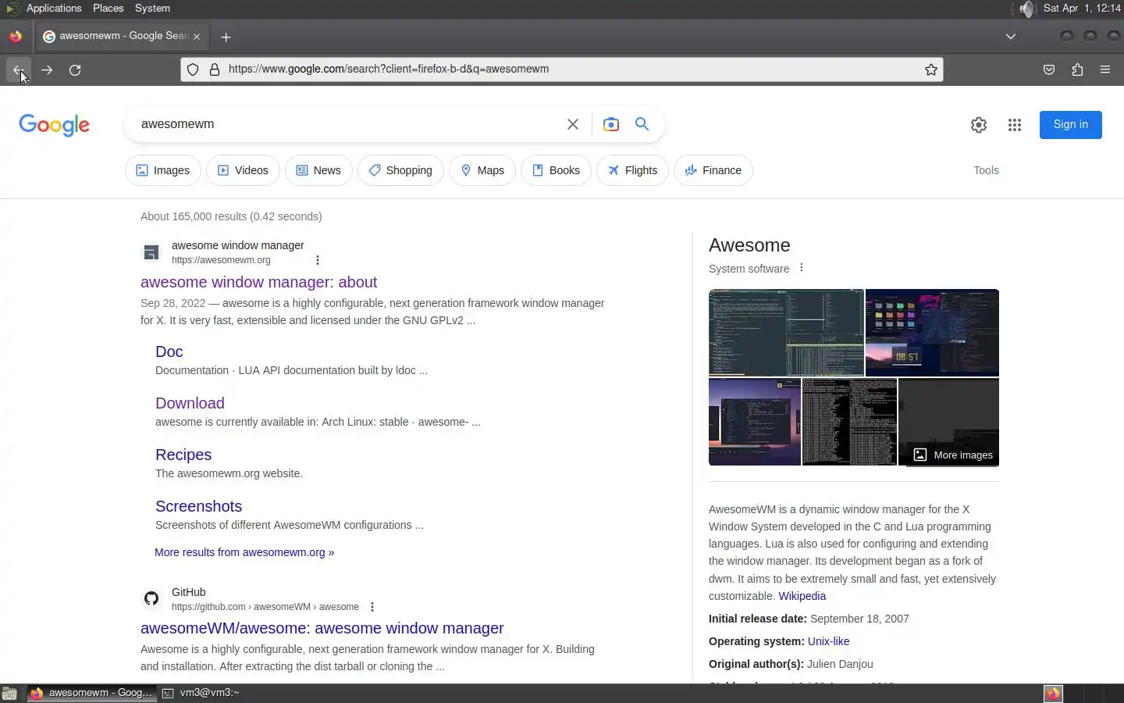1124x703 pixels.
Task: Click the GitHub favicon in results
Action: (x=151, y=599)
